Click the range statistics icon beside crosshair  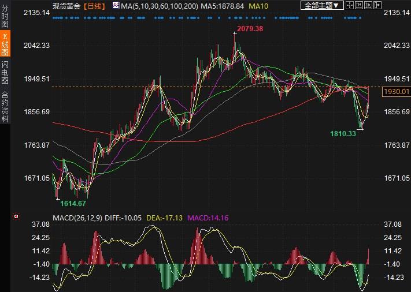coord(360,6)
